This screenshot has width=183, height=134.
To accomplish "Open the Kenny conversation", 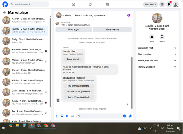I will pyautogui.click(x=25, y=102).
